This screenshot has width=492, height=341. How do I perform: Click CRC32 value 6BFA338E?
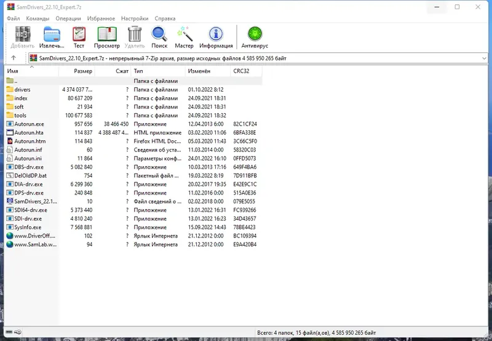coord(244,132)
